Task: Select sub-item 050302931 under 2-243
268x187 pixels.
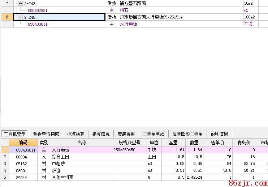Action: click(38, 10)
